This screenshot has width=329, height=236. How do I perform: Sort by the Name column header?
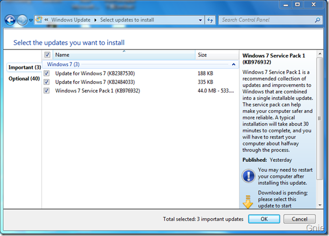point(124,55)
